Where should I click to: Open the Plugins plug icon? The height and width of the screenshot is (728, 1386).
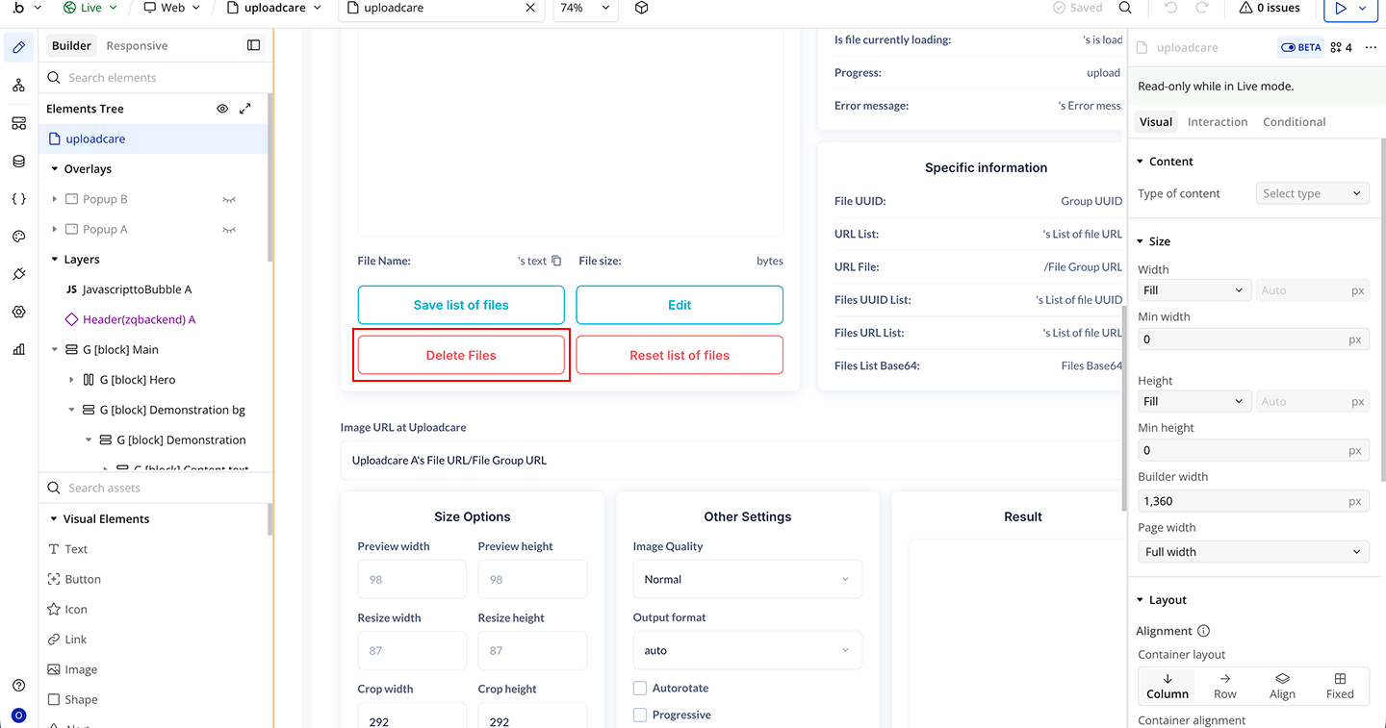coord(18,274)
